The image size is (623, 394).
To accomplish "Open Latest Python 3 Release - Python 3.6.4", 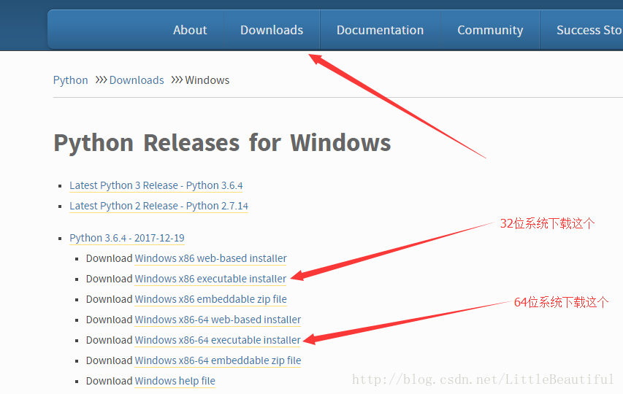I will coord(156,186).
